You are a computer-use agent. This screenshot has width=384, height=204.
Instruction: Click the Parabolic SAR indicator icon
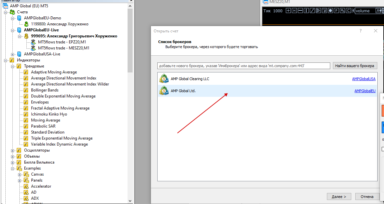[x=26, y=126]
